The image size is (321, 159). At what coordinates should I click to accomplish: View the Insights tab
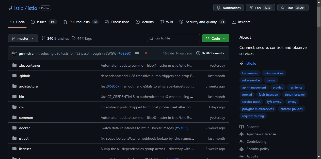pos(241,22)
